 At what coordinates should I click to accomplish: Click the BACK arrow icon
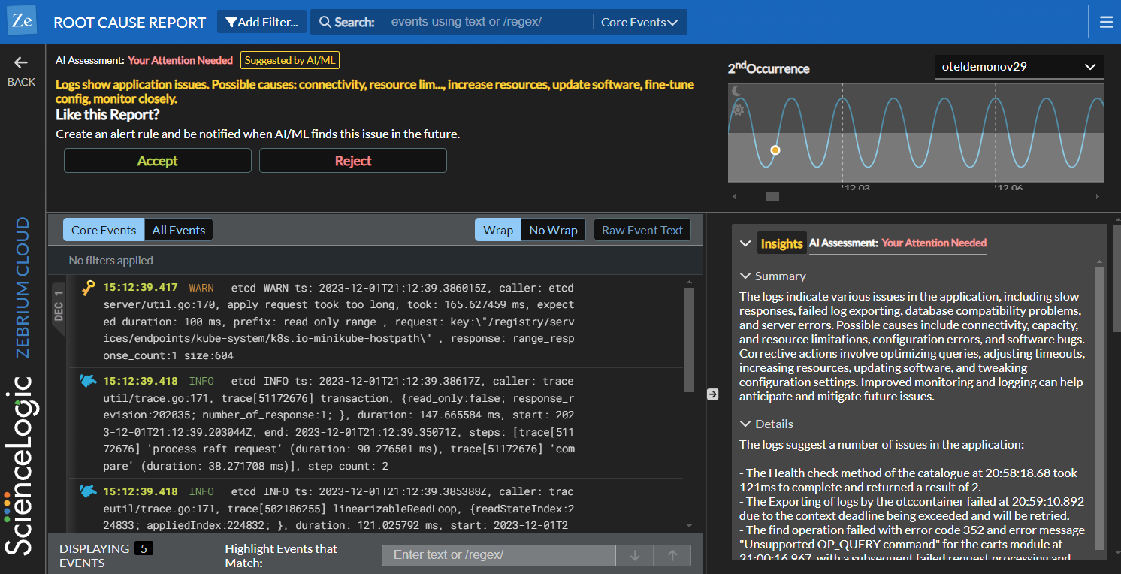click(x=20, y=64)
